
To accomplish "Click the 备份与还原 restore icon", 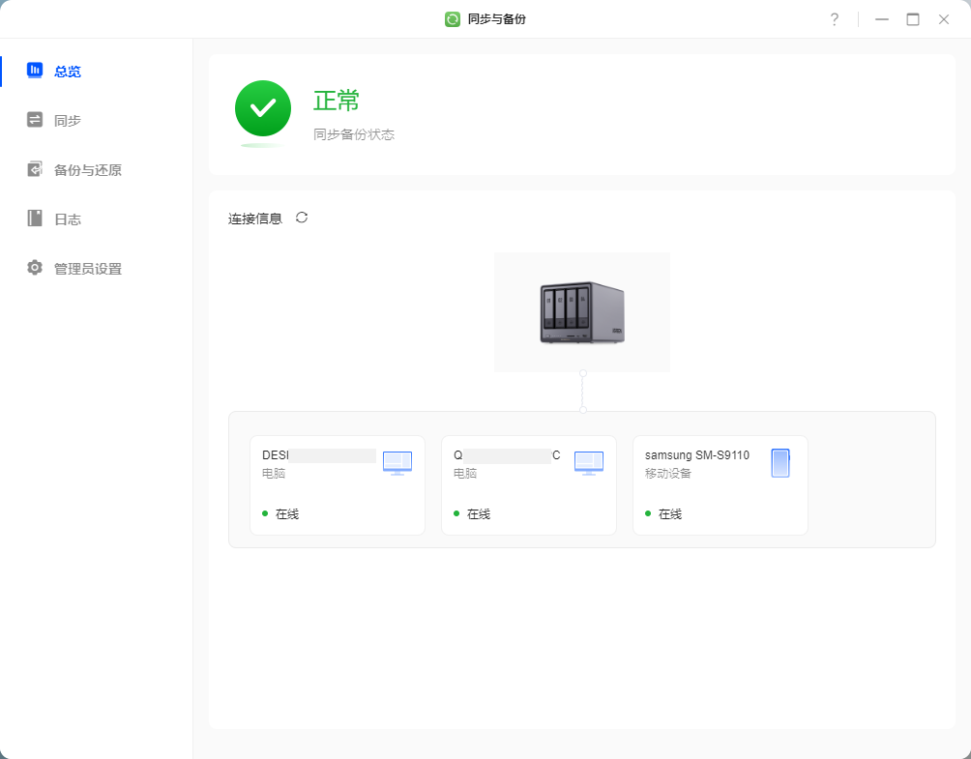I will 35,169.
